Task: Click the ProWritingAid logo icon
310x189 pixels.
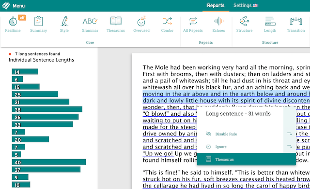Action: click(6, 5)
